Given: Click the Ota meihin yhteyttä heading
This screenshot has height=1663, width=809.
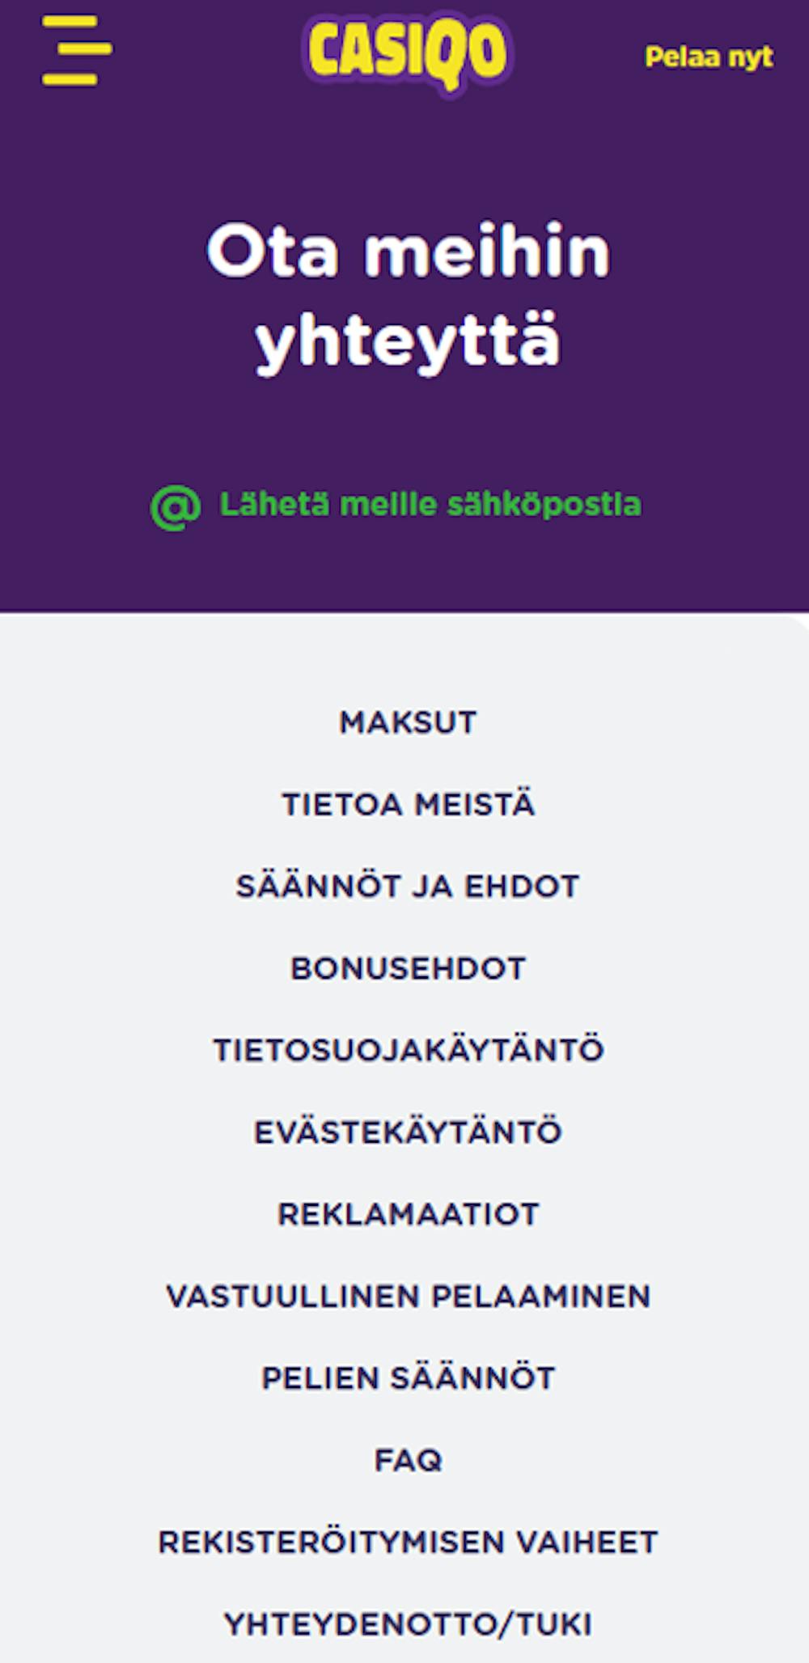Looking at the screenshot, I should pyautogui.click(x=407, y=295).
